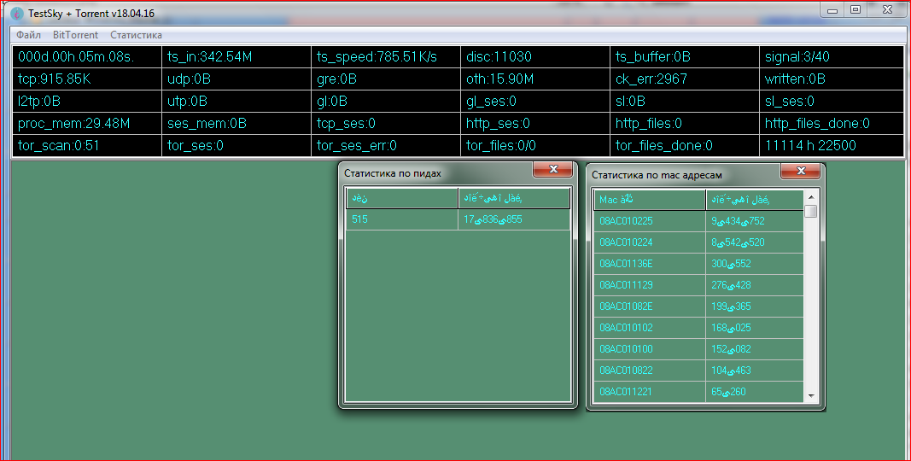The image size is (911, 461).
Task: Select the 08AC011221 MAC address row
Action: pyautogui.click(x=649, y=392)
